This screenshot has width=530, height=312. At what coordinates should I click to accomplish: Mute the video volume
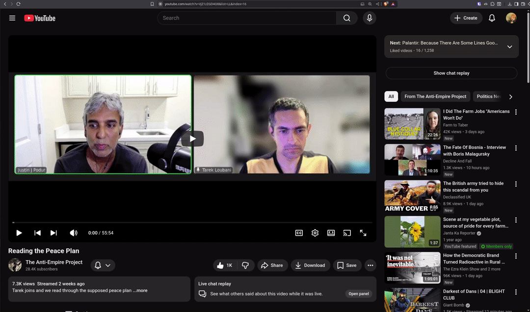coord(74,233)
